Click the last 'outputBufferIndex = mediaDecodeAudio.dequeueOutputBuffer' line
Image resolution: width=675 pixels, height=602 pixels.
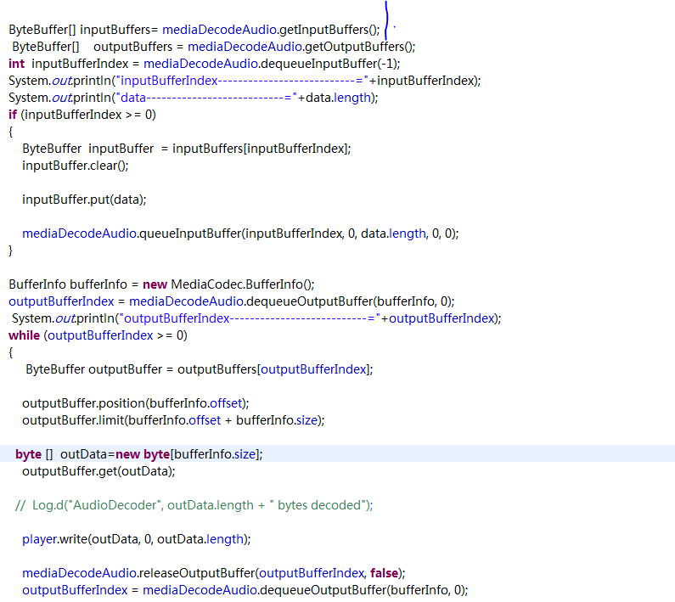coord(245,590)
